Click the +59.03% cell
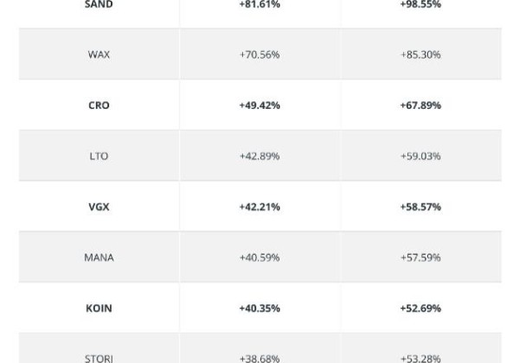Viewport: 519px width, 363px height. [x=420, y=156]
